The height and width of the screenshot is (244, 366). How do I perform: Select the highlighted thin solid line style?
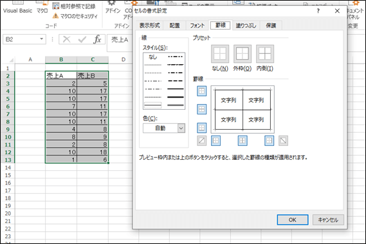tap(153, 105)
